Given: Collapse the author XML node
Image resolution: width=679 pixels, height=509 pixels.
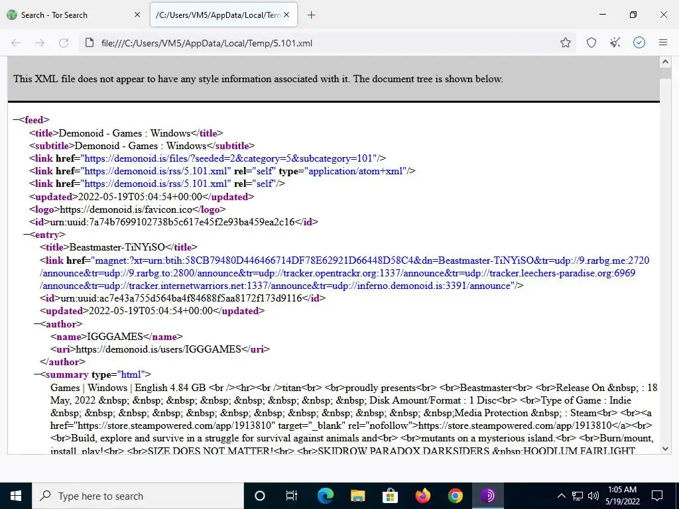Looking at the screenshot, I should tap(37, 323).
